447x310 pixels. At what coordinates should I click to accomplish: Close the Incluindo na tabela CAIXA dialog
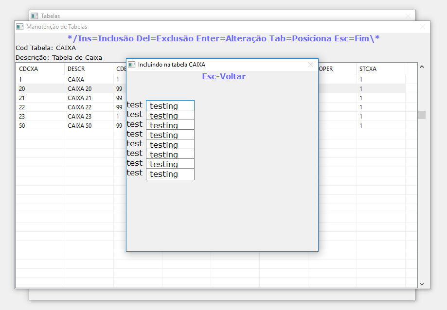(x=311, y=65)
